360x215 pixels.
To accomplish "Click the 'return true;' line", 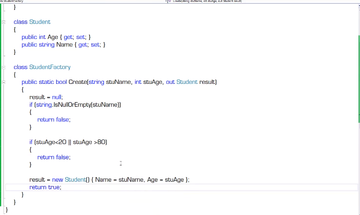I will pos(45,187).
